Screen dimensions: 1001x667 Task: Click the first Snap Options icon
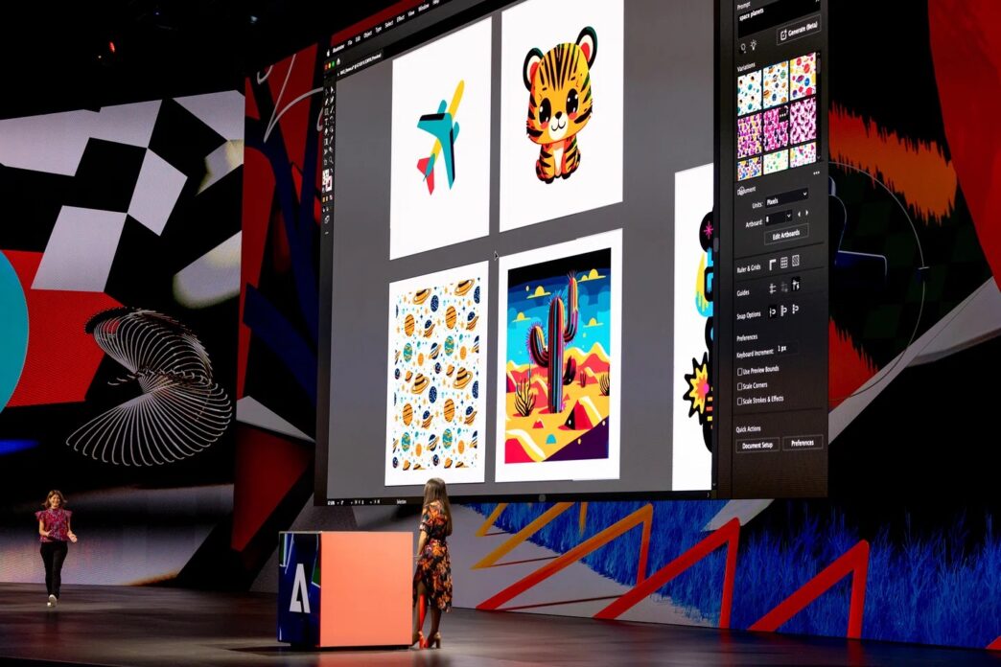coord(773,311)
